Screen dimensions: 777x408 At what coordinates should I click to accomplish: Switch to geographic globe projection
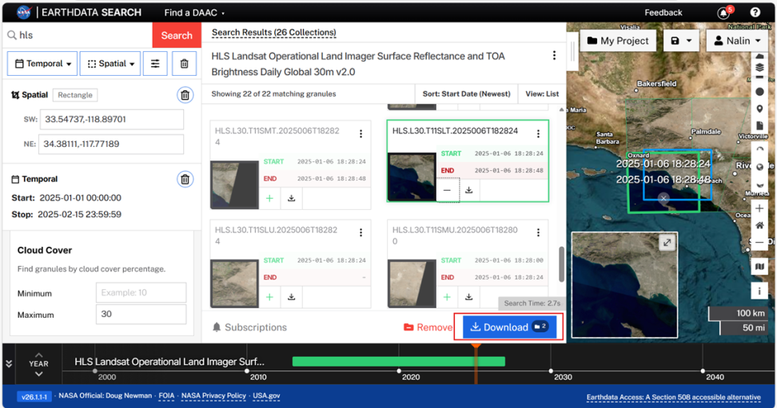(x=759, y=167)
